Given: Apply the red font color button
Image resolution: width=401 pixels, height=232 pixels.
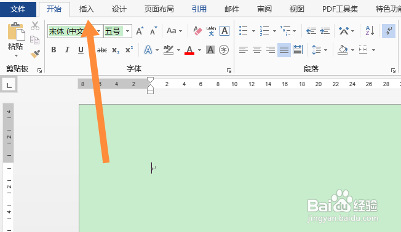Looking at the screenshot, I should (x=189, y=50).
